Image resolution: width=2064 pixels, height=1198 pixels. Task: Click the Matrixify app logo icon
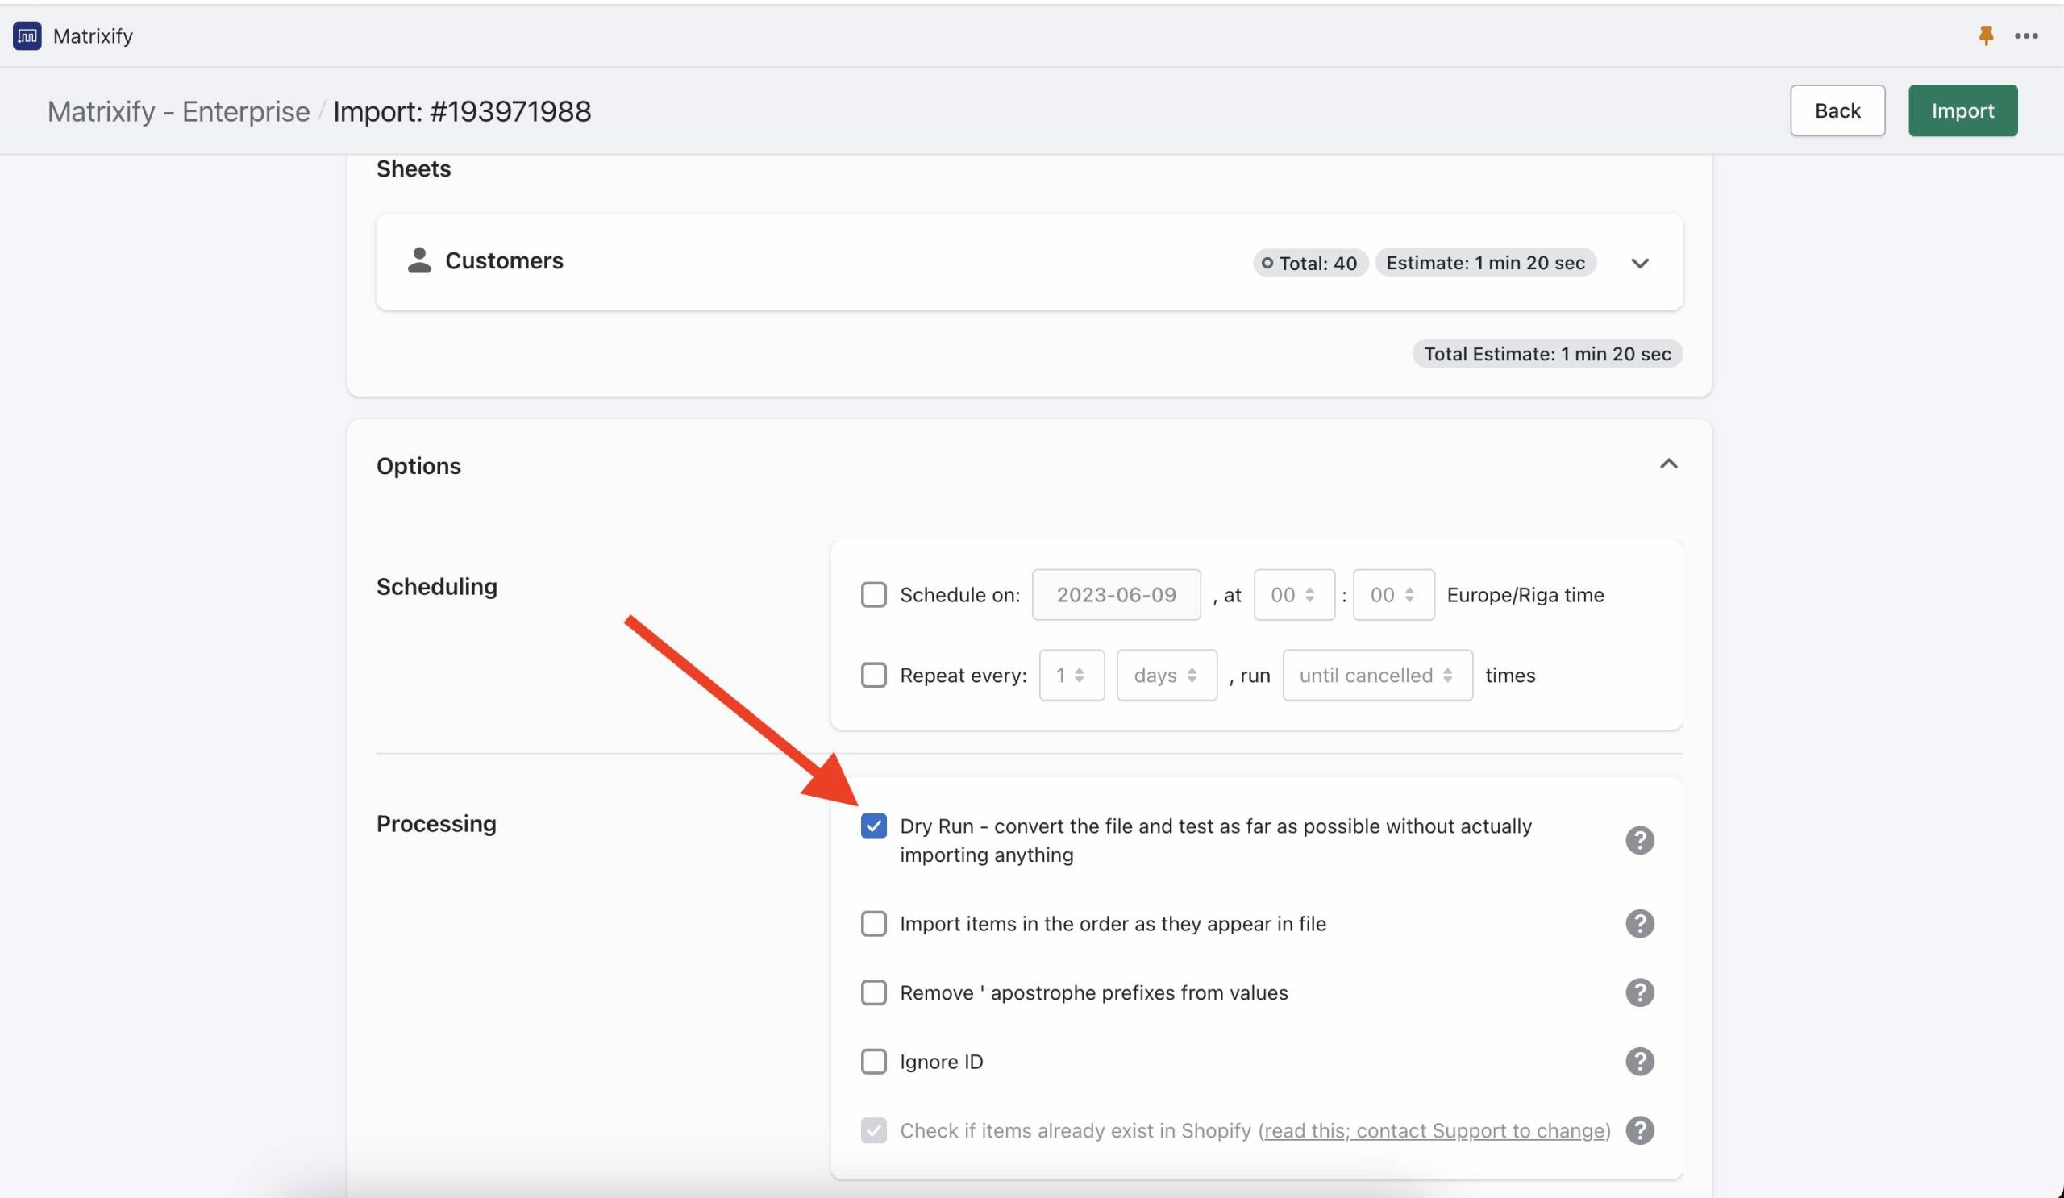pyautogui.click(x=27, y=35)
